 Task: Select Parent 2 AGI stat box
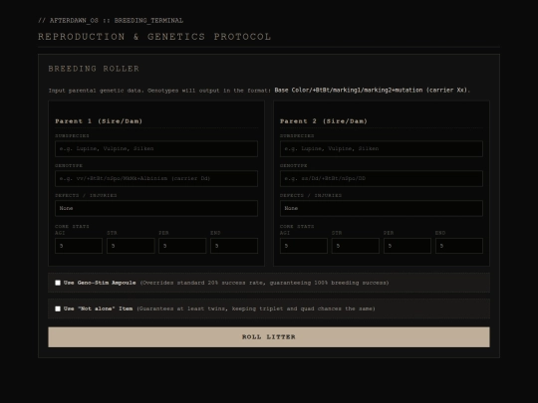pos(304,246)
